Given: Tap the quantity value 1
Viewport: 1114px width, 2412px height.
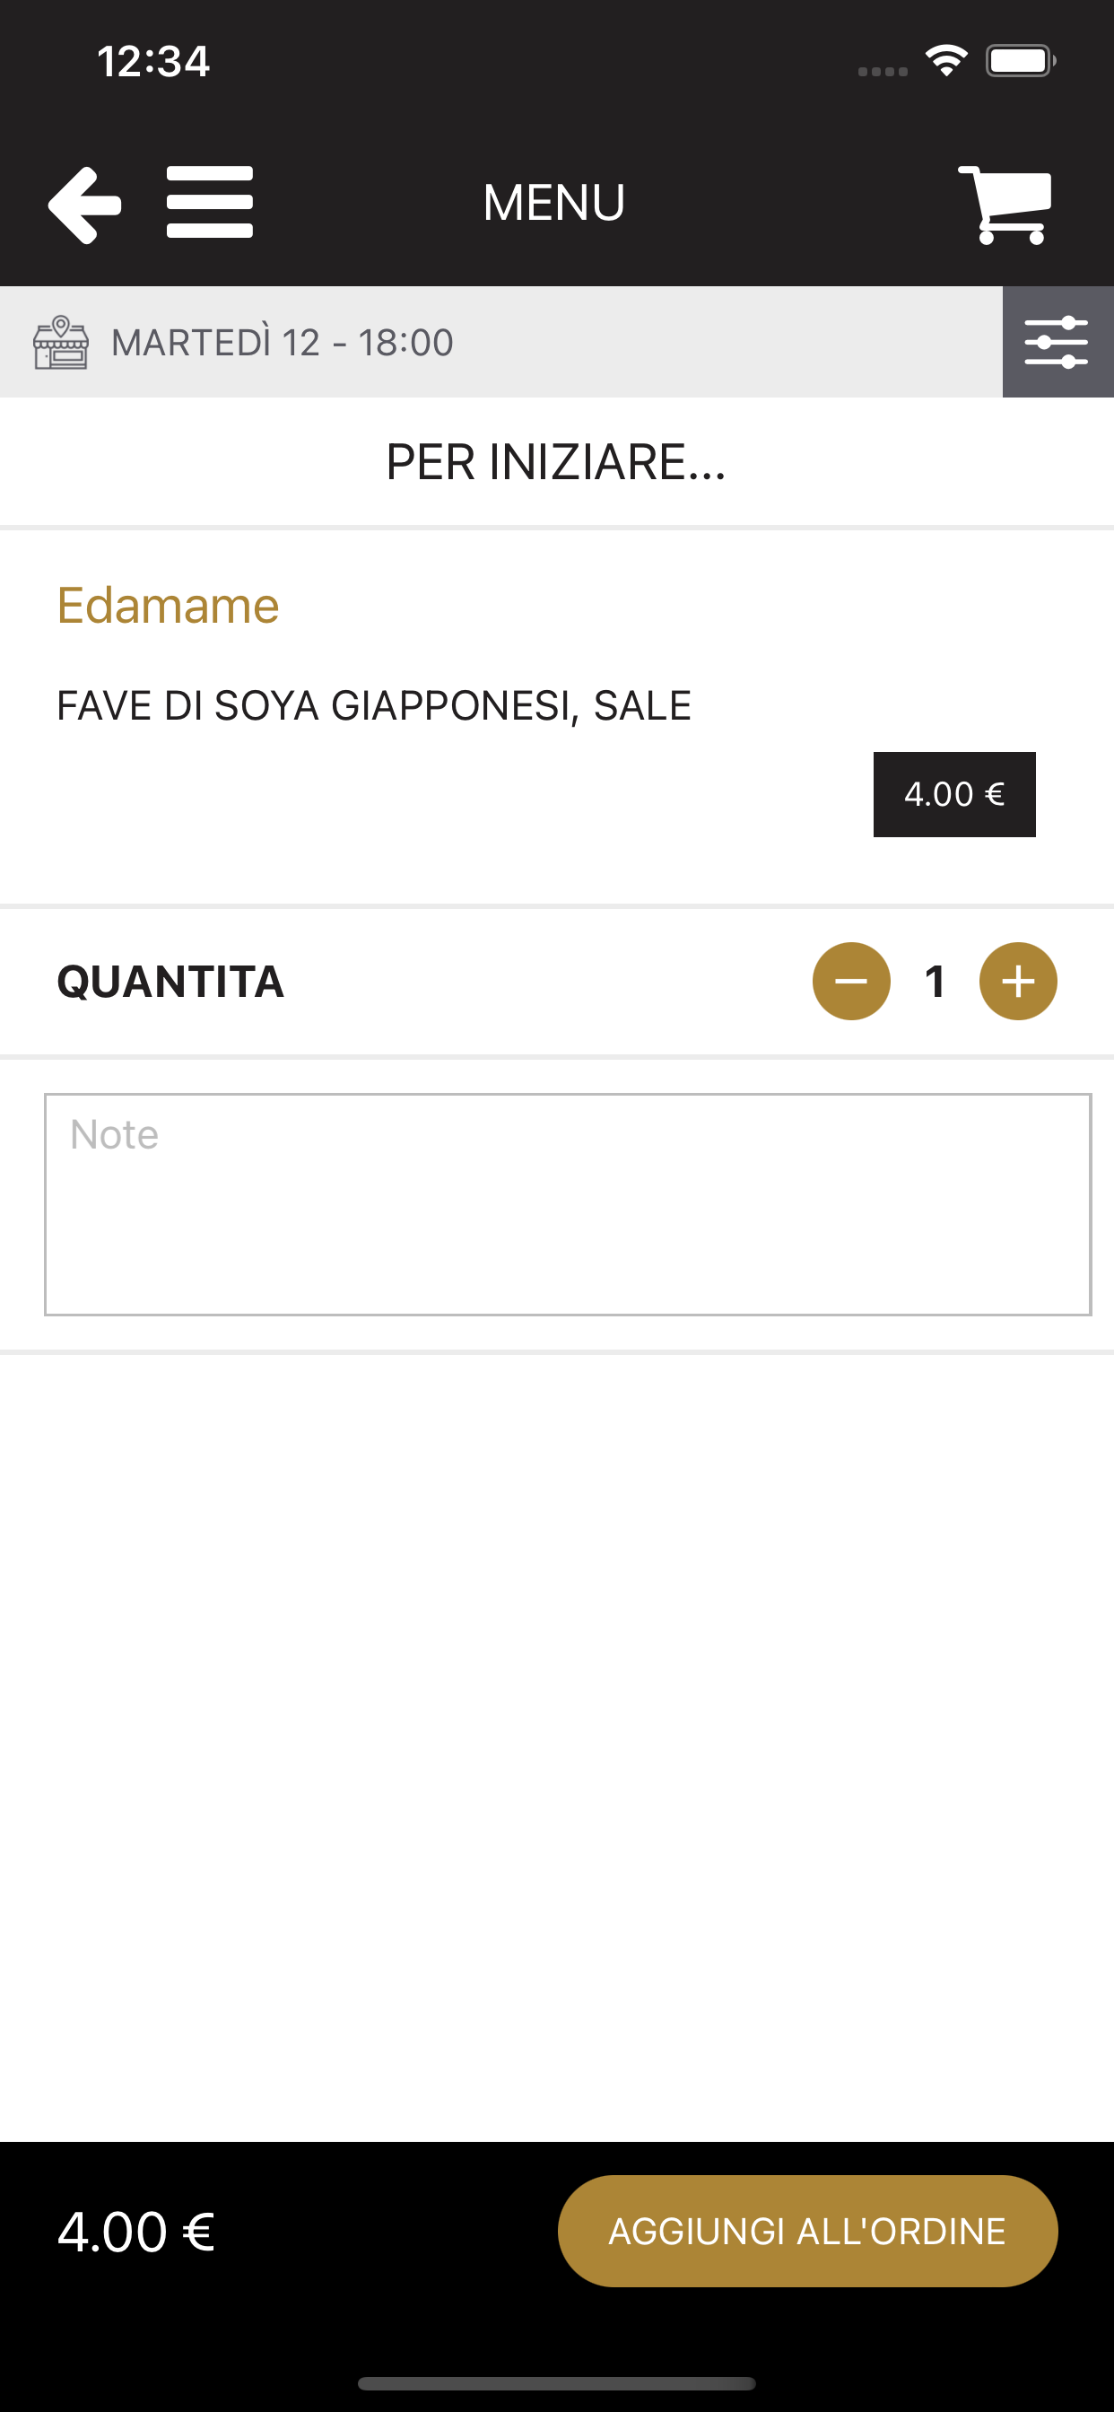Looking at the screenshot, I should click(x=935, y=982).
